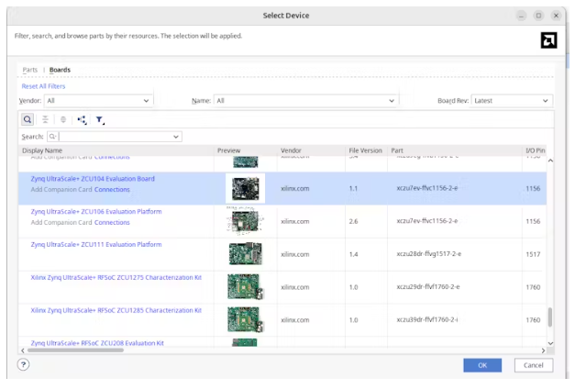Click Reset All Filters link
Viewport: 575px width, 389px height.
43,86
